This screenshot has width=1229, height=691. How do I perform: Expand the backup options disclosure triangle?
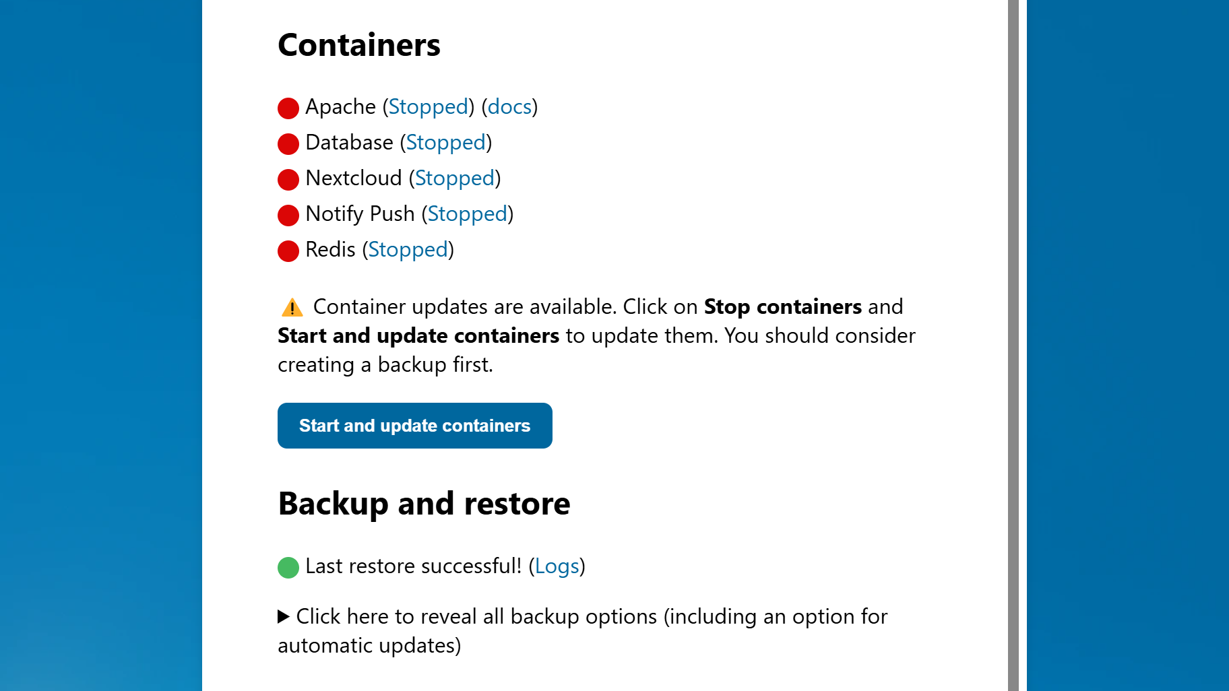pyautogui.click(x=284, y=616)
